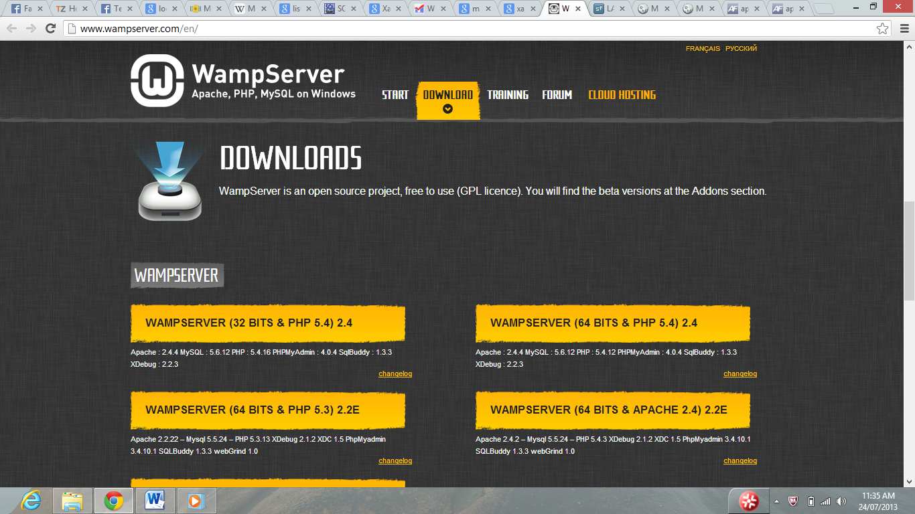Open the Chrome menu hamburger icon
Screen dimensions: 915x514
coord(903,28)
